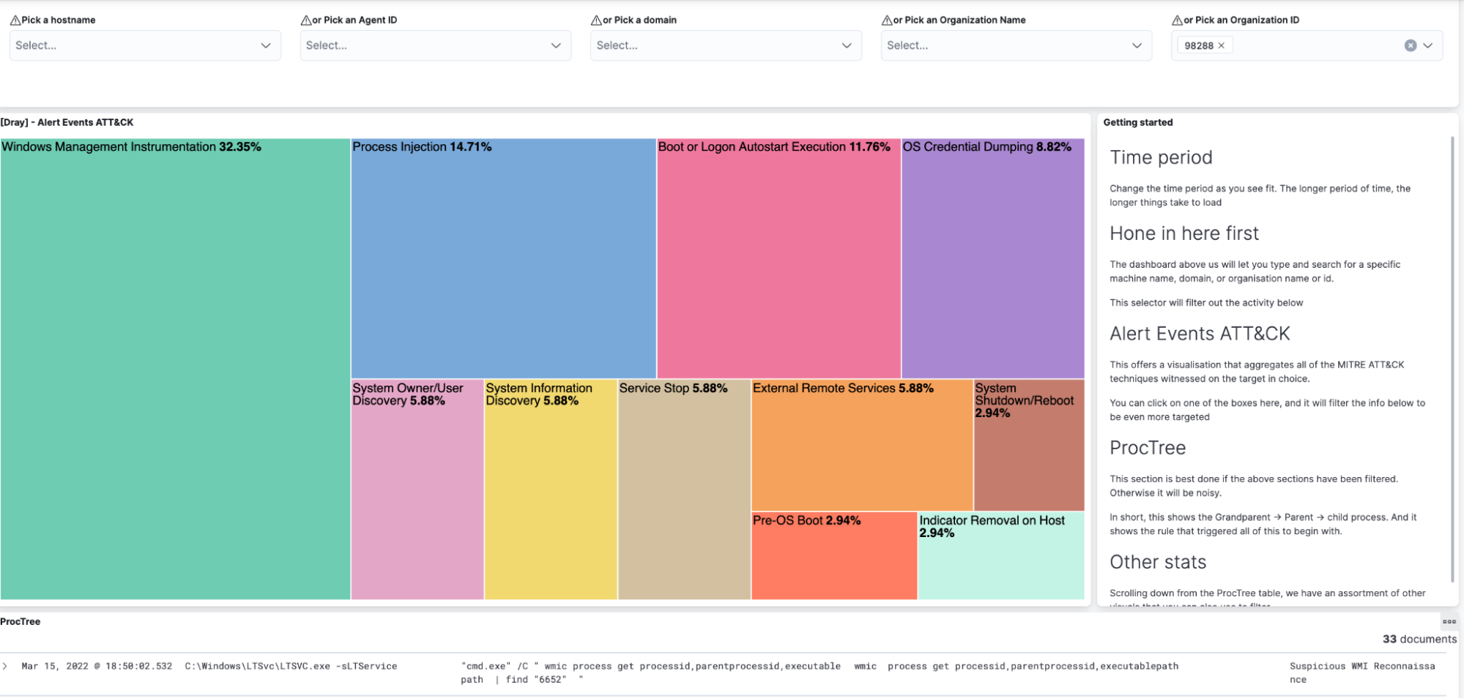This screenshot has width=1464, height=698.
Task: Click warning icon beside Organization ID
Action: (x=1177, y=20)
